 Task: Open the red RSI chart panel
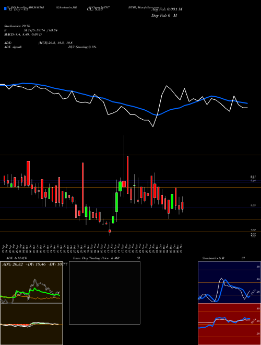click(x=229, y=324)
